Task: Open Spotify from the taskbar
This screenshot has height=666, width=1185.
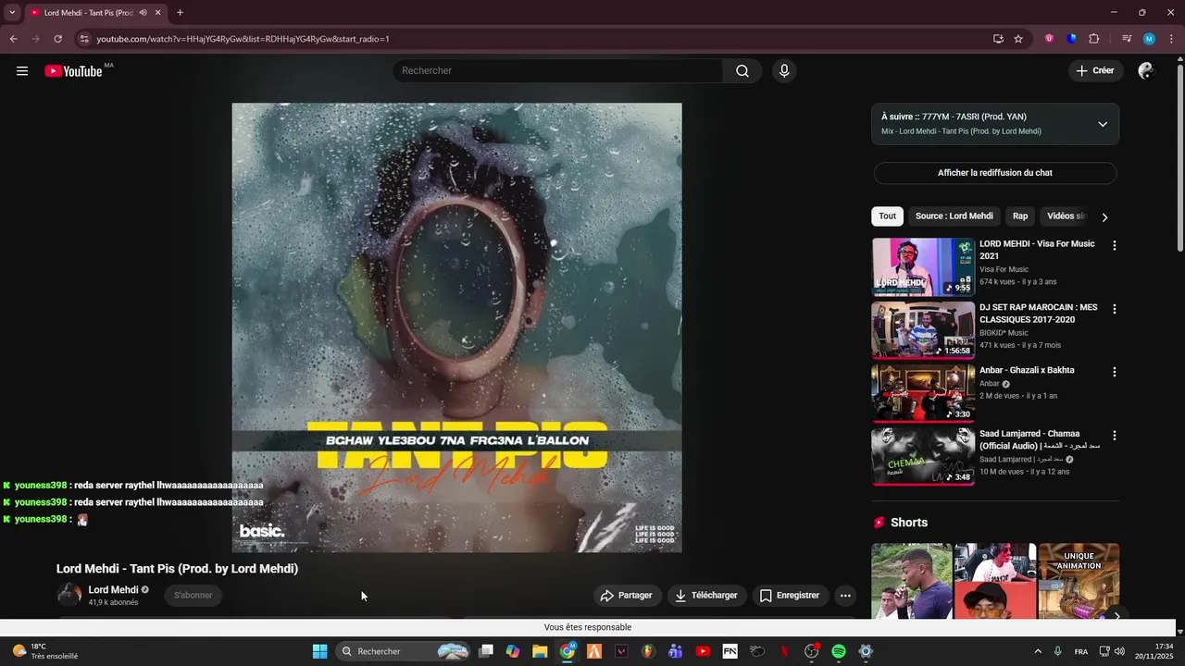Action: [x=839, y=651]
